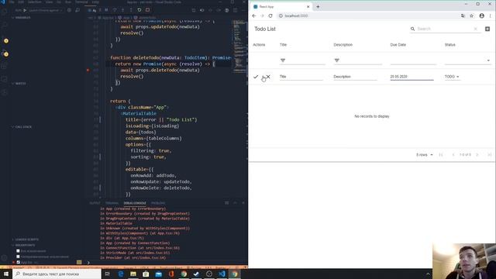Viewport: 496px width, 279px height.
Task: Open the Chrome three-dot menu
Action: coord(491,15)
